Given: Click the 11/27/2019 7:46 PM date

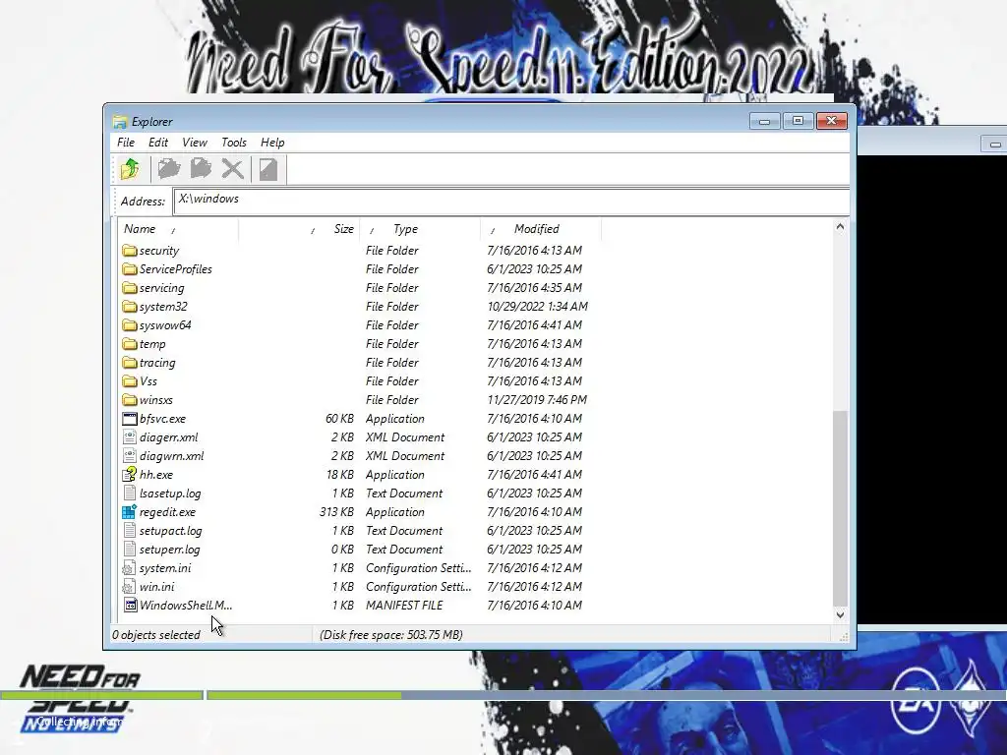Looking at the screenshot, I should pos(537,400).
